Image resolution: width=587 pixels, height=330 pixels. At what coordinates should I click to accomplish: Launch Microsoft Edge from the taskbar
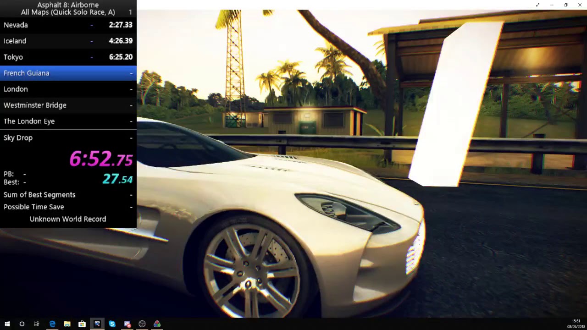tap(52, 324)
